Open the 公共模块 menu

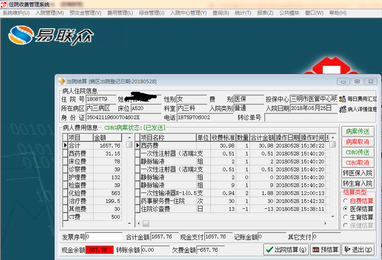289,13
